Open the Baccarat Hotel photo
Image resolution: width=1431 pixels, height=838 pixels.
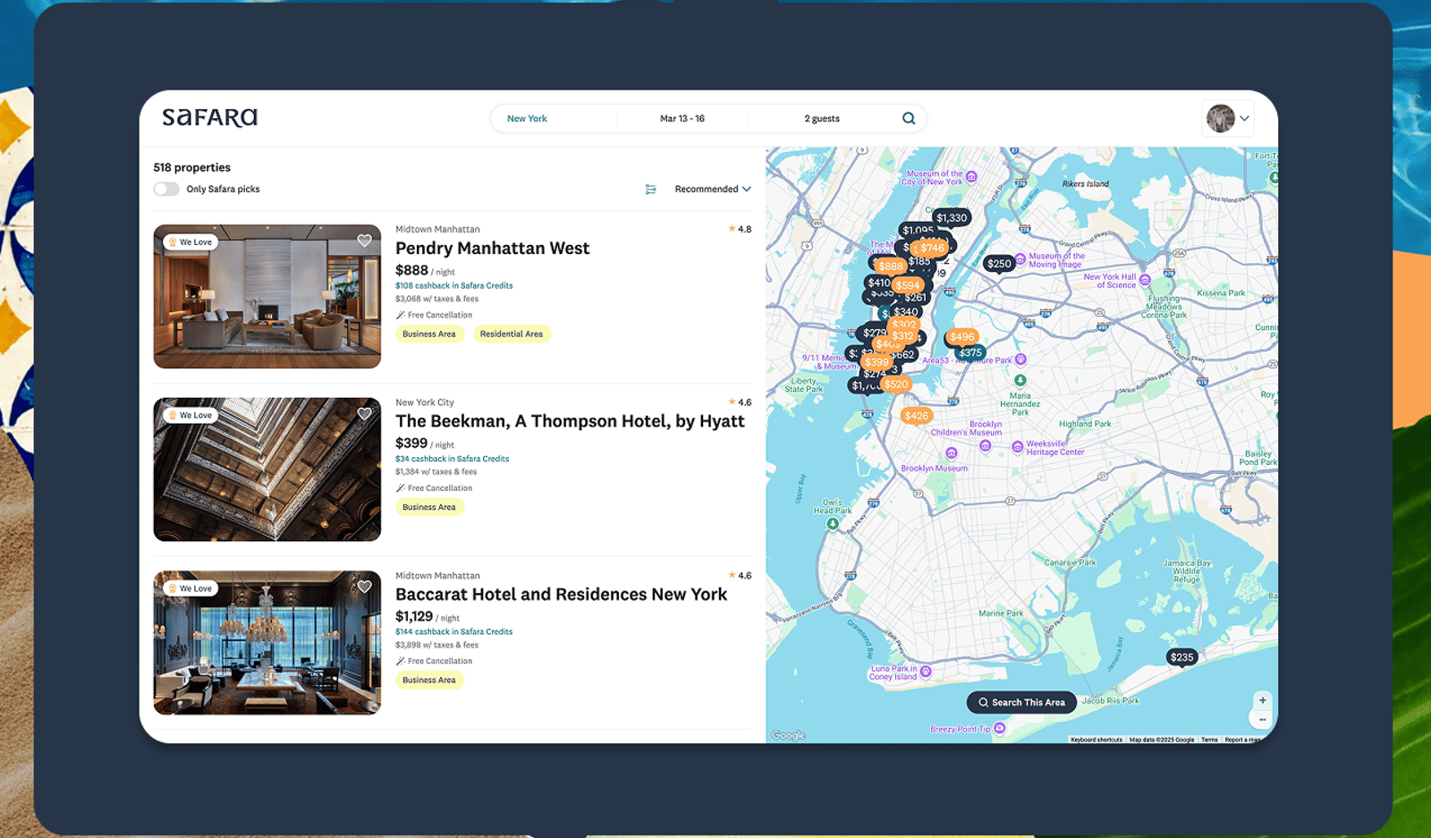(x=267, y=642)
